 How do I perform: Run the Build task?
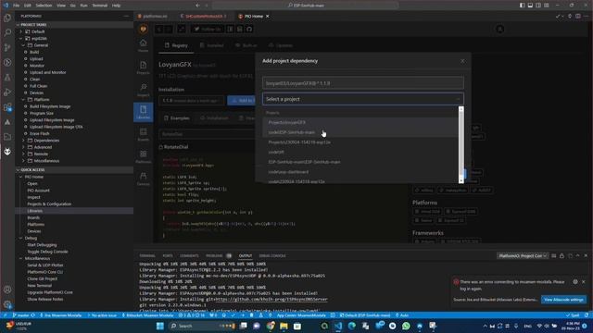[x=34, y=52]
